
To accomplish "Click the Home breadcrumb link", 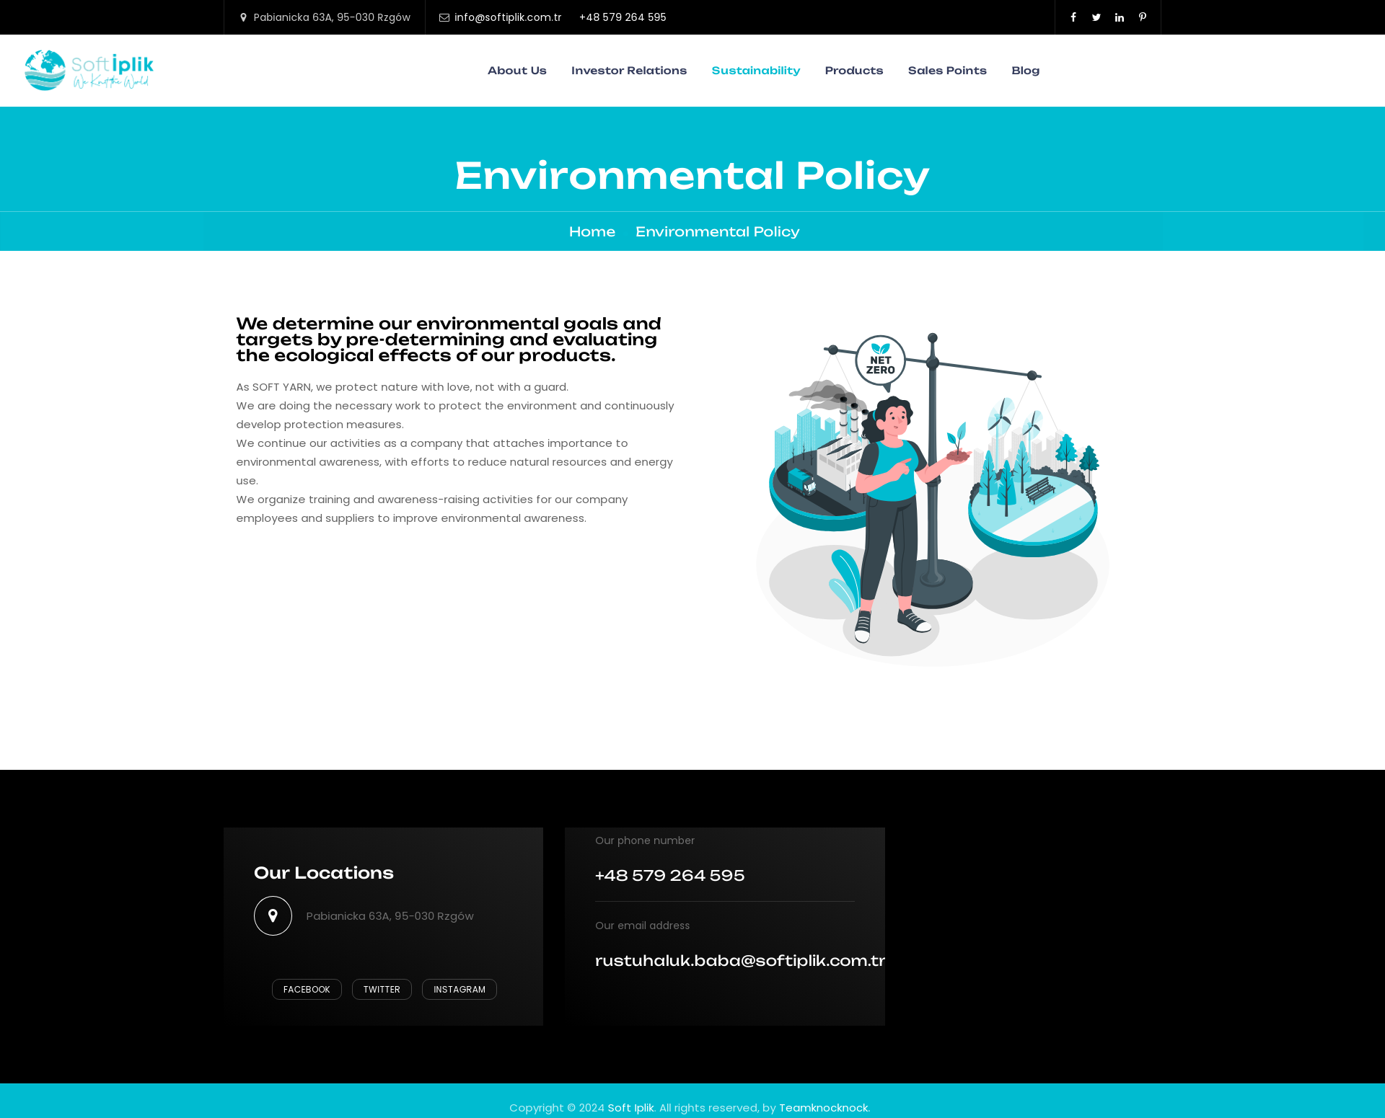I will (x=592, y=231).
